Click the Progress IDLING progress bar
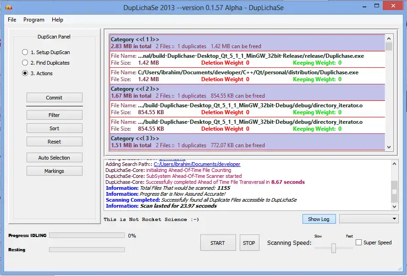The width and height of the screenshot is (407, 276). (87, 235)
